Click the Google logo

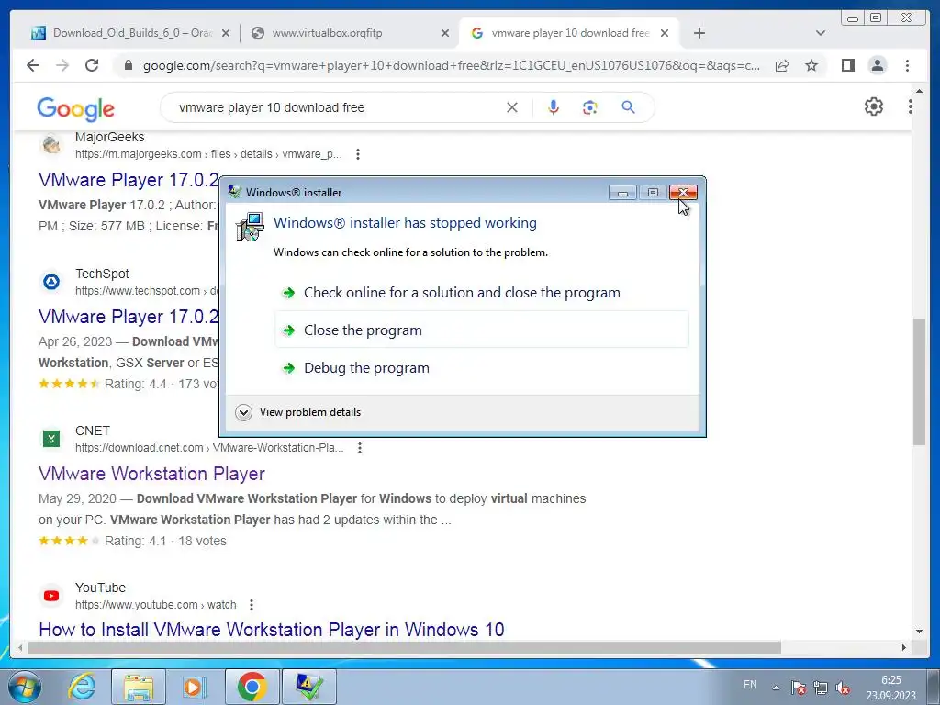pos(75,108)
